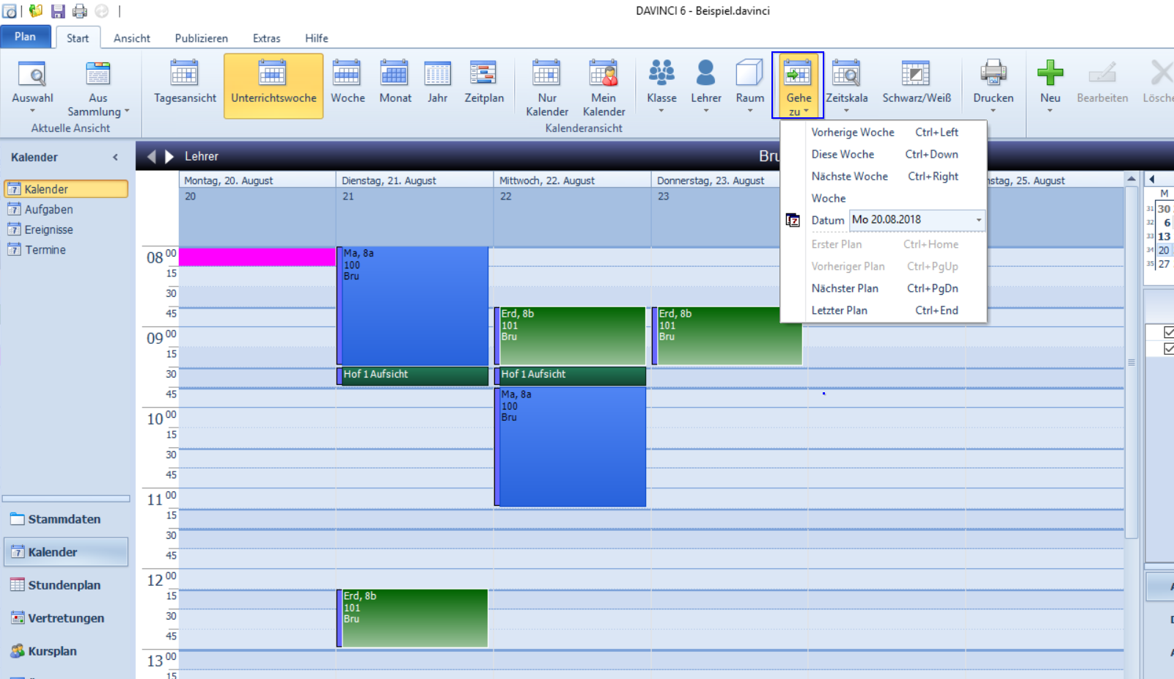1174x679 pixels.
Task: Select Ereignisse in the folder list
Action: 48,230
